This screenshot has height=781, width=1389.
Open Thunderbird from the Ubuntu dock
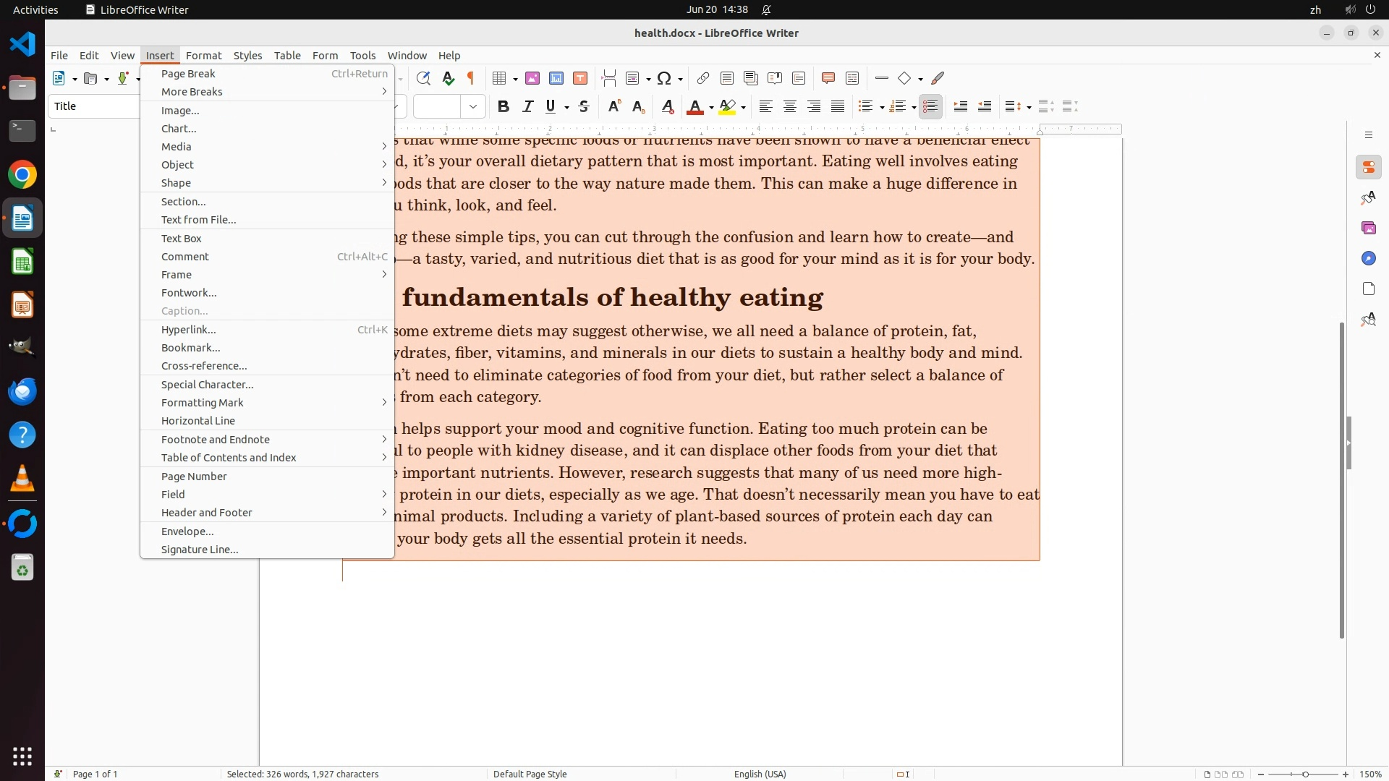click(x=22, y=391)
